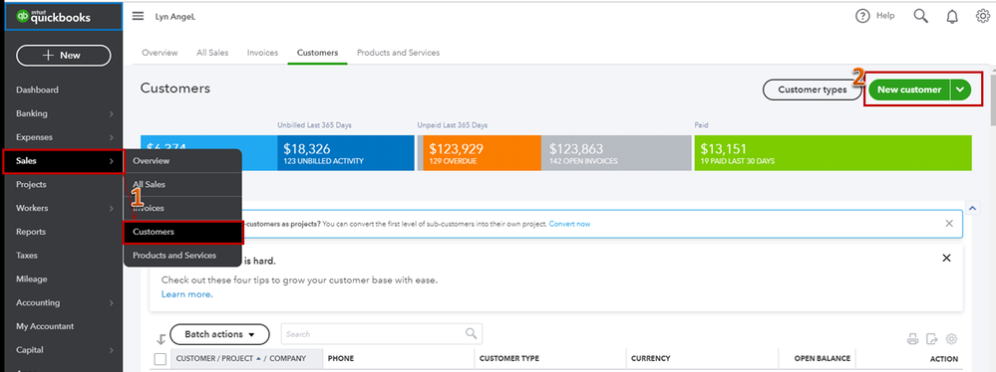Expand the Banking menu chevron
Screen dimensions: 996x372
(x=111, y=114)
